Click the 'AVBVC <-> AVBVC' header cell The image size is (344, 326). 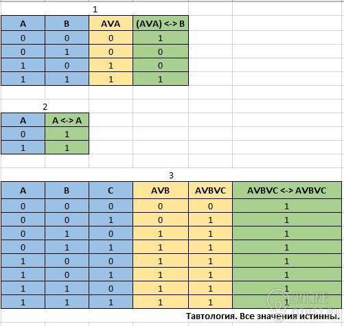287,190
